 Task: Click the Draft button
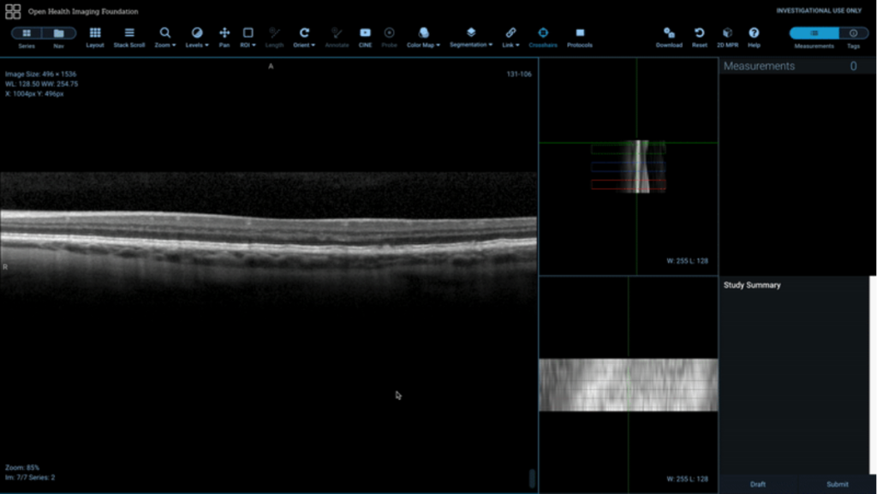pos(758,485)
